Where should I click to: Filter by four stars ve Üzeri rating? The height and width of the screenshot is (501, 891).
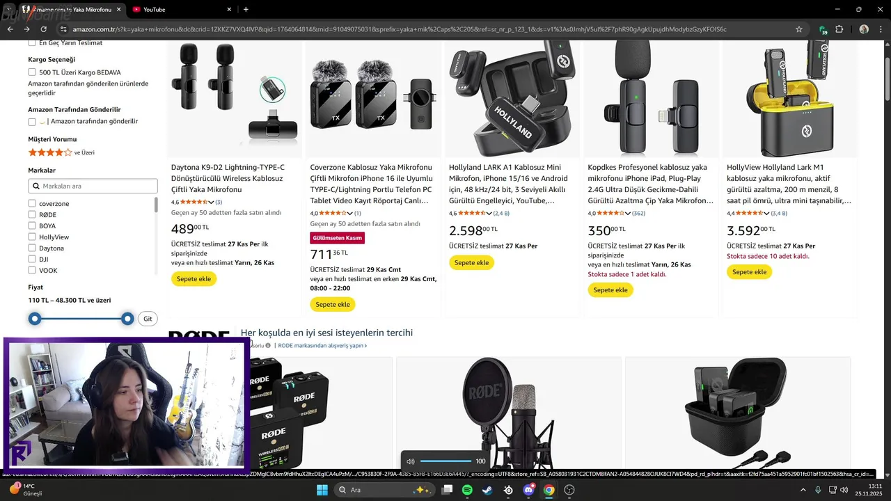(61, 152)
